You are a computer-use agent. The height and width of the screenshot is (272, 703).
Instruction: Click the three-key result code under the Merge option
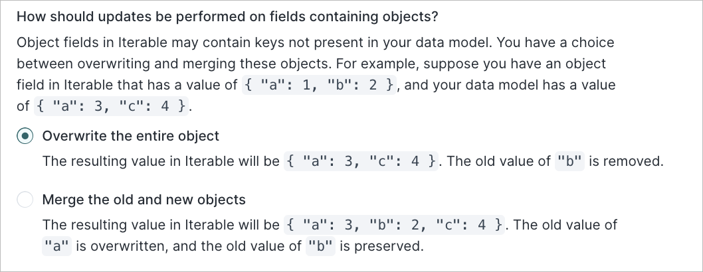tap(395, 225)
